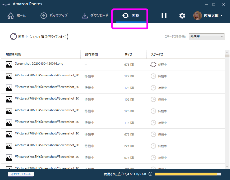Open the 佐藤太郎 account menu
Screen dimensions: 230x180
(x=208, y=16)
